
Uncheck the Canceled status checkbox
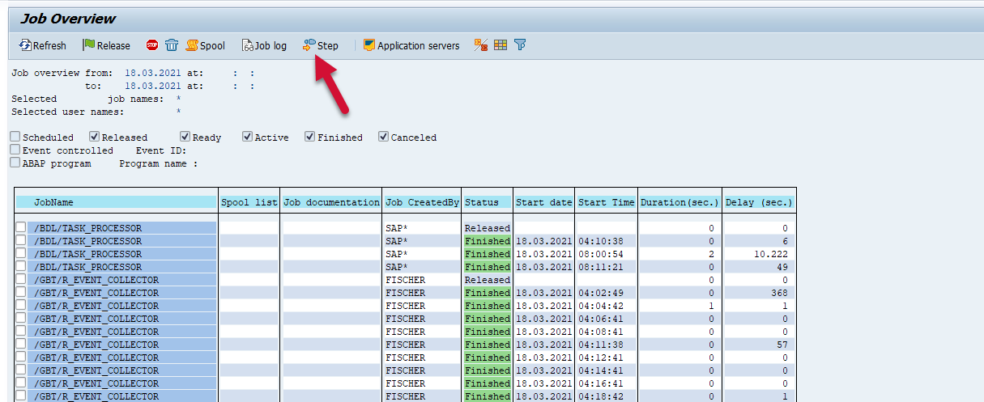pyautogui.click(x=384, y=137)
